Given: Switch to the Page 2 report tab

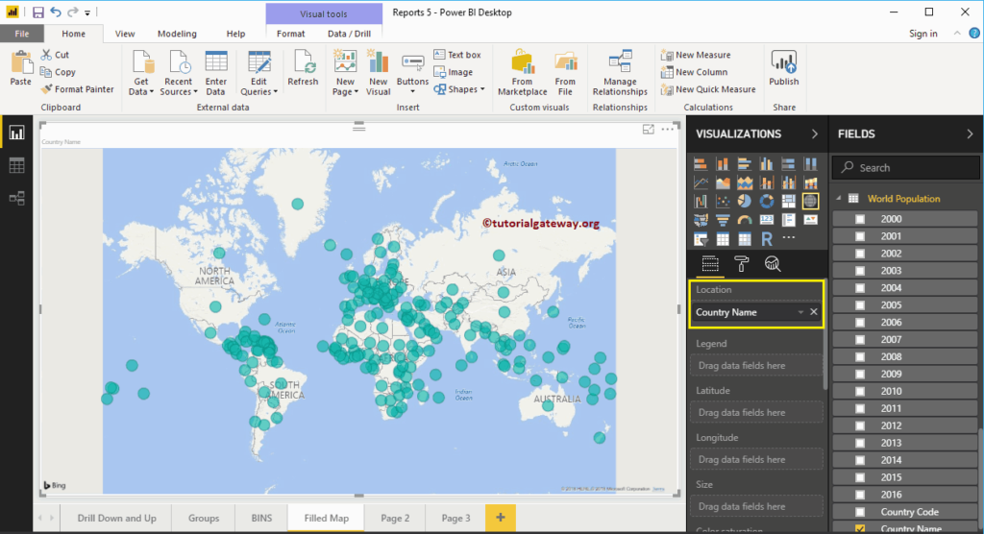Looking at the screenshot, I should coord(395,519).
